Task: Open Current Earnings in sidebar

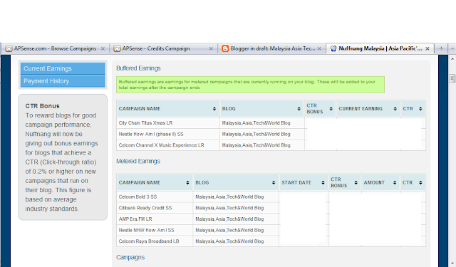Action: point(63,68)
